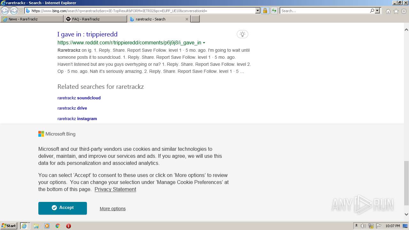Show hidden tray icons arrow

coord(356,226)
